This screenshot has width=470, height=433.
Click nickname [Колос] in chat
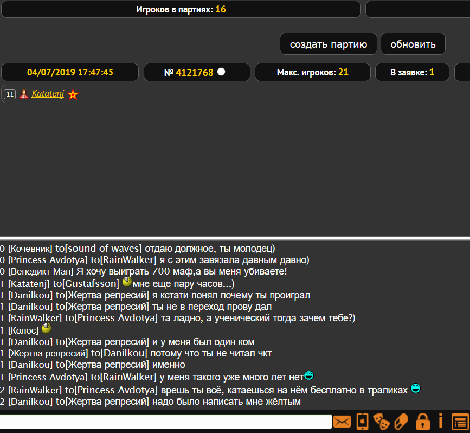23,330
